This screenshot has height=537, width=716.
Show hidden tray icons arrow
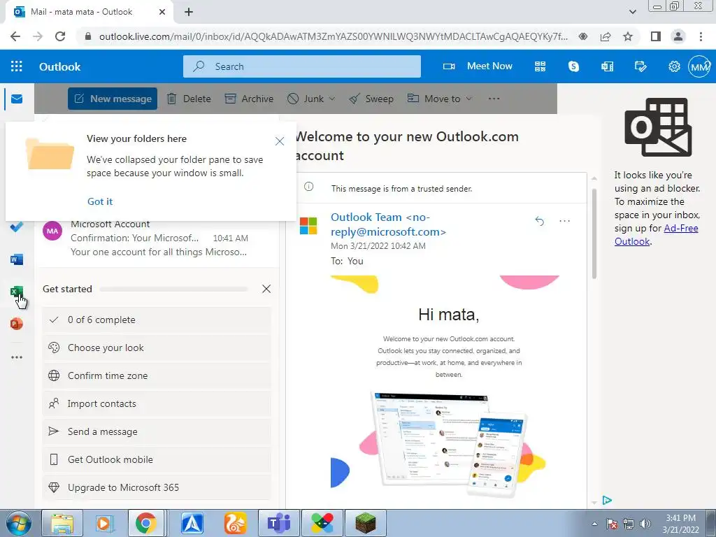click(x=594, y=524)
